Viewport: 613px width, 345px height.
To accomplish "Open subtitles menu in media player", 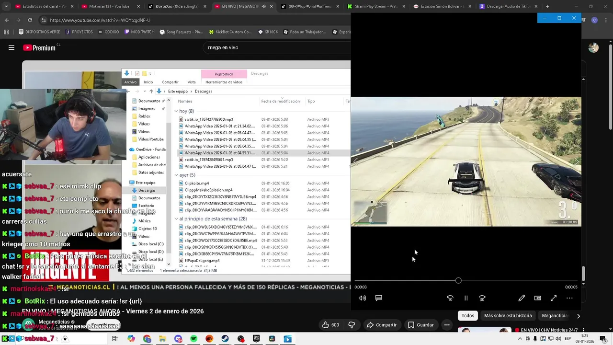I will click(378, 298).
